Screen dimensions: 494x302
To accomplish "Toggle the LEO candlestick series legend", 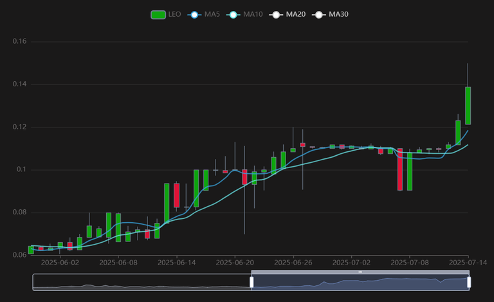I will click(x=166, y=15).
